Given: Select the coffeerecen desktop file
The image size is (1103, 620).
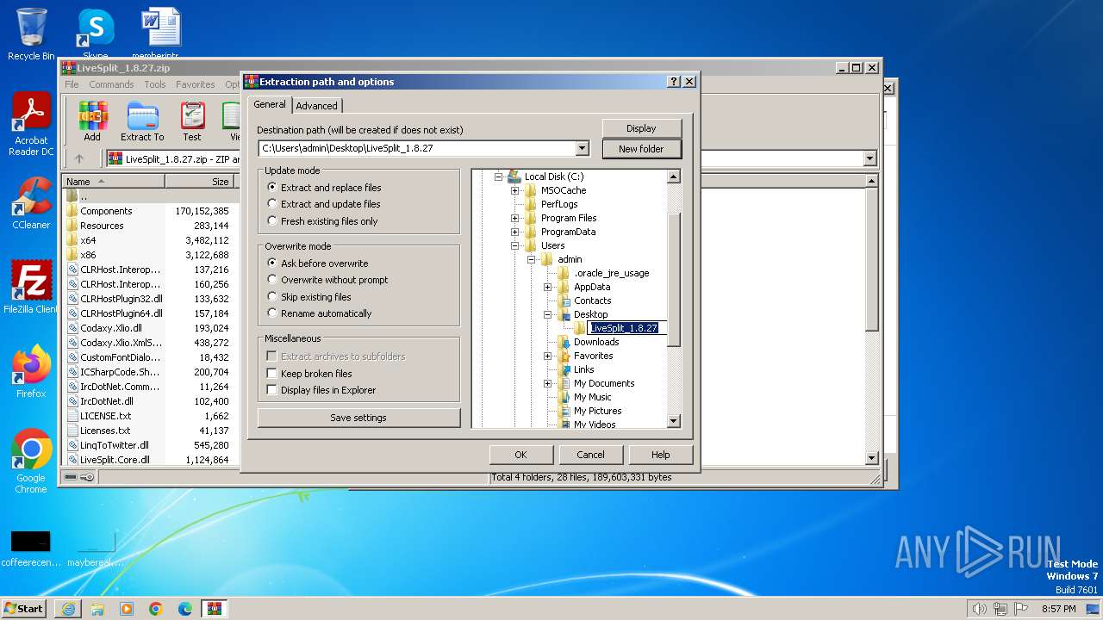Looking at the screenshot, I should click(30, 549).
